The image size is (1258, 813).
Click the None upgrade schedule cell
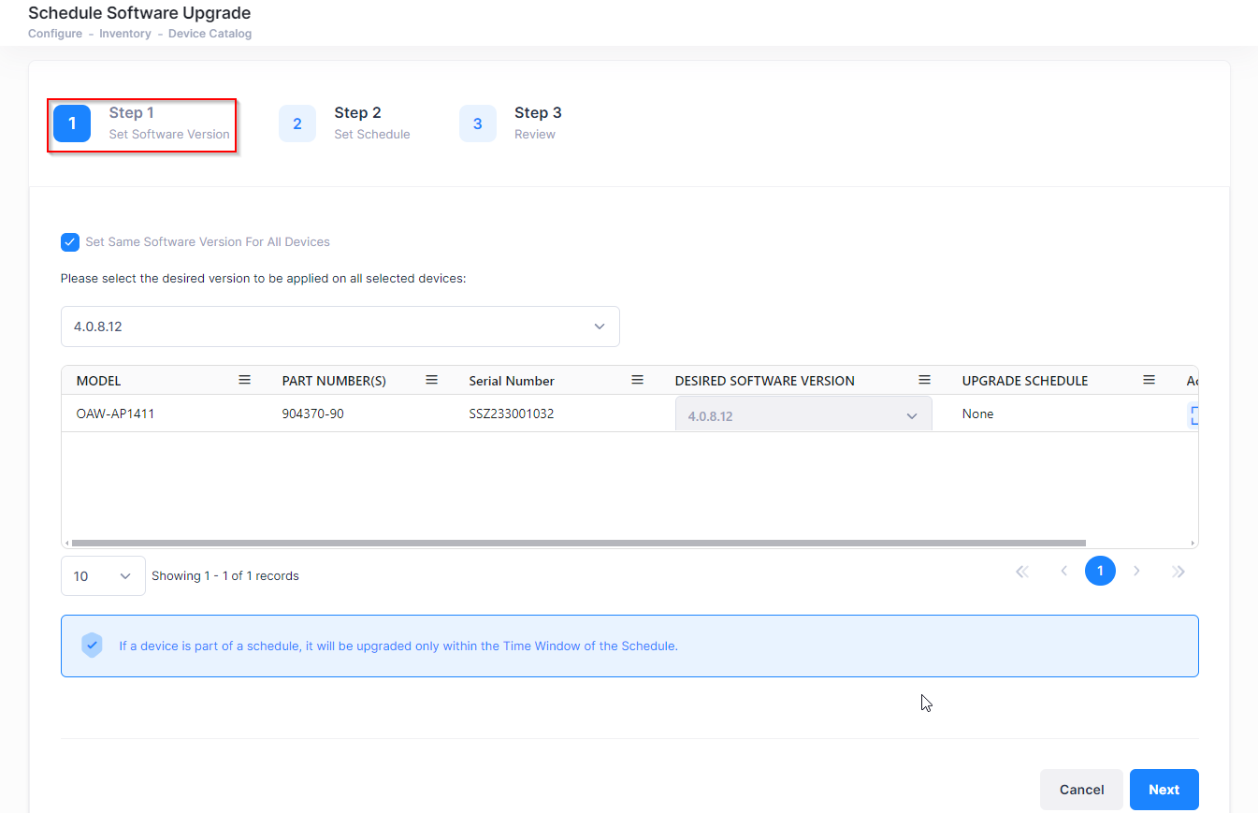point(978,414)
